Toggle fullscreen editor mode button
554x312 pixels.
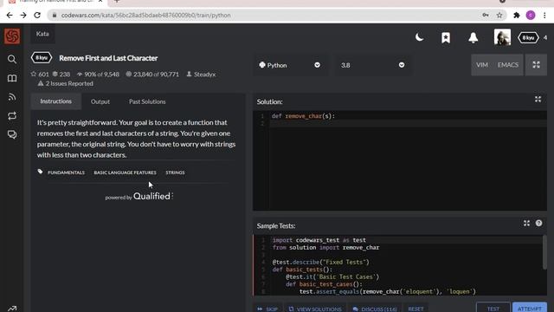536,65
